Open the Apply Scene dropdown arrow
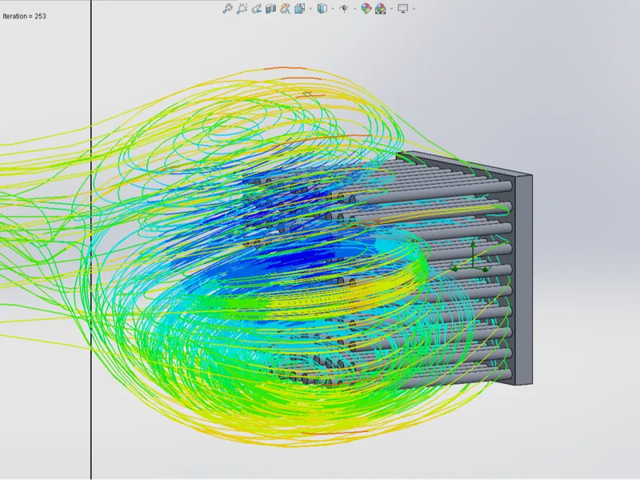 pyautogui.click(x=392, y=9)
